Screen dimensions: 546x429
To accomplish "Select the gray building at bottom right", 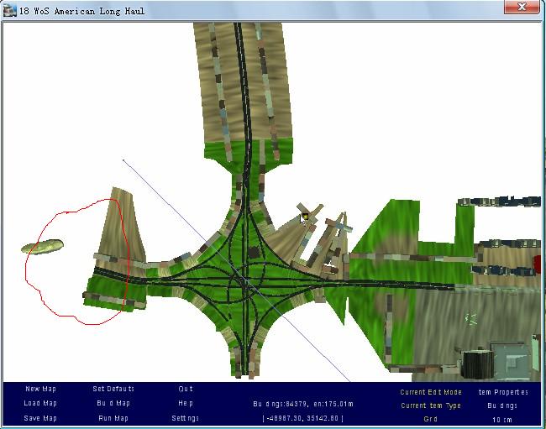I will [x=509, y=358].
